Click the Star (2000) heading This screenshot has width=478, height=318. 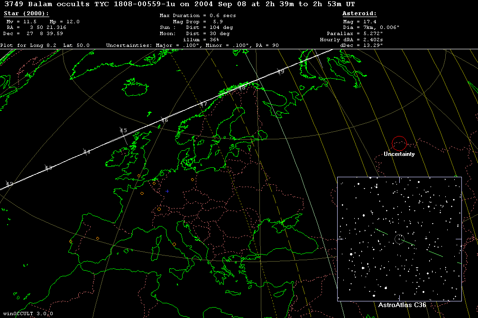26,14
